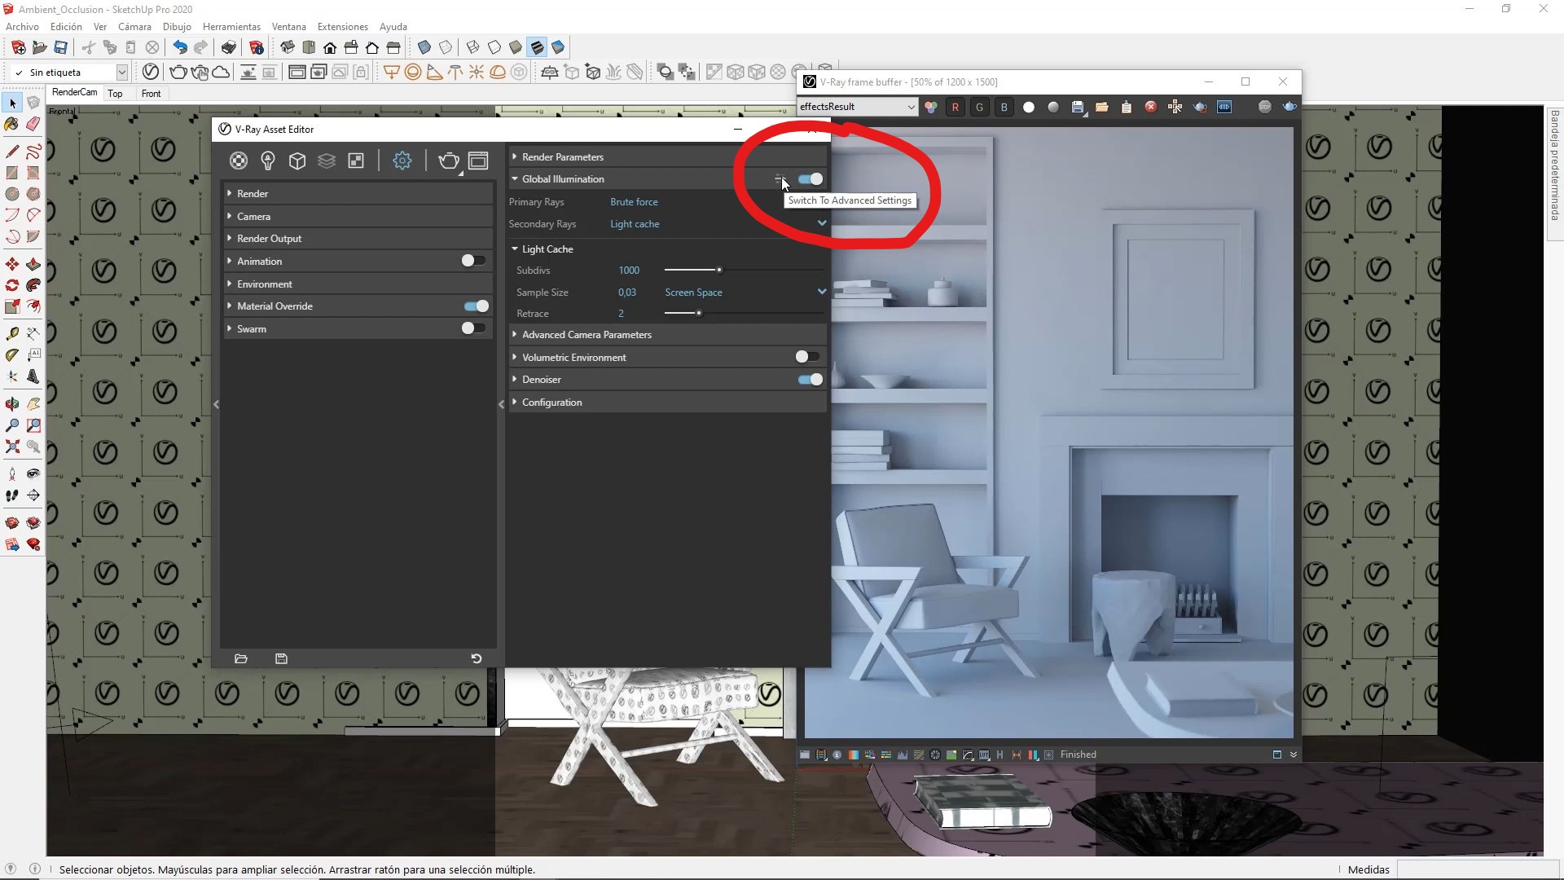
Task: Clear the image with the red X icon
Action: (x=1150, y=107)
